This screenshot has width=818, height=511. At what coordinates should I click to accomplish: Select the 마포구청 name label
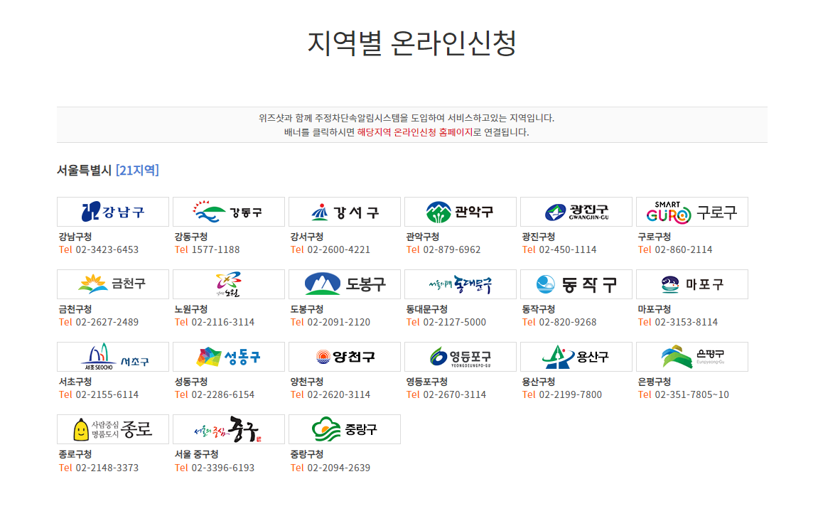(655, 310)
